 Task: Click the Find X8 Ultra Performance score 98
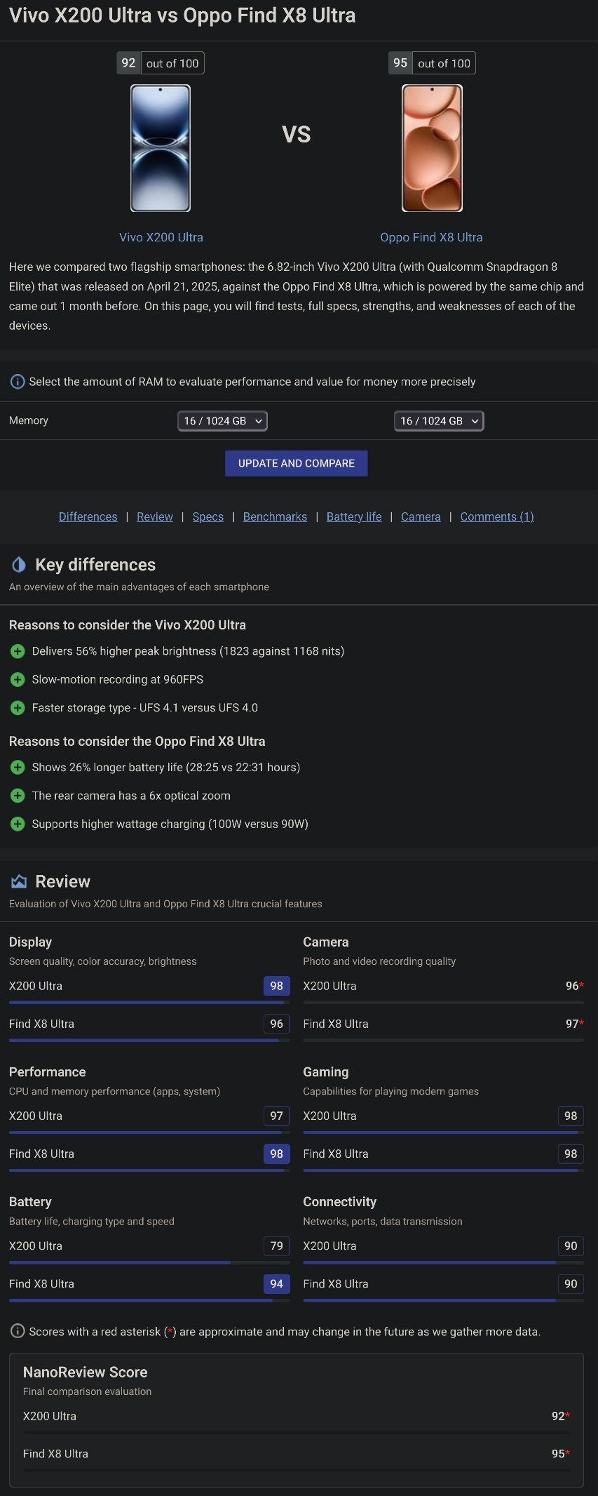[277, 1154]
